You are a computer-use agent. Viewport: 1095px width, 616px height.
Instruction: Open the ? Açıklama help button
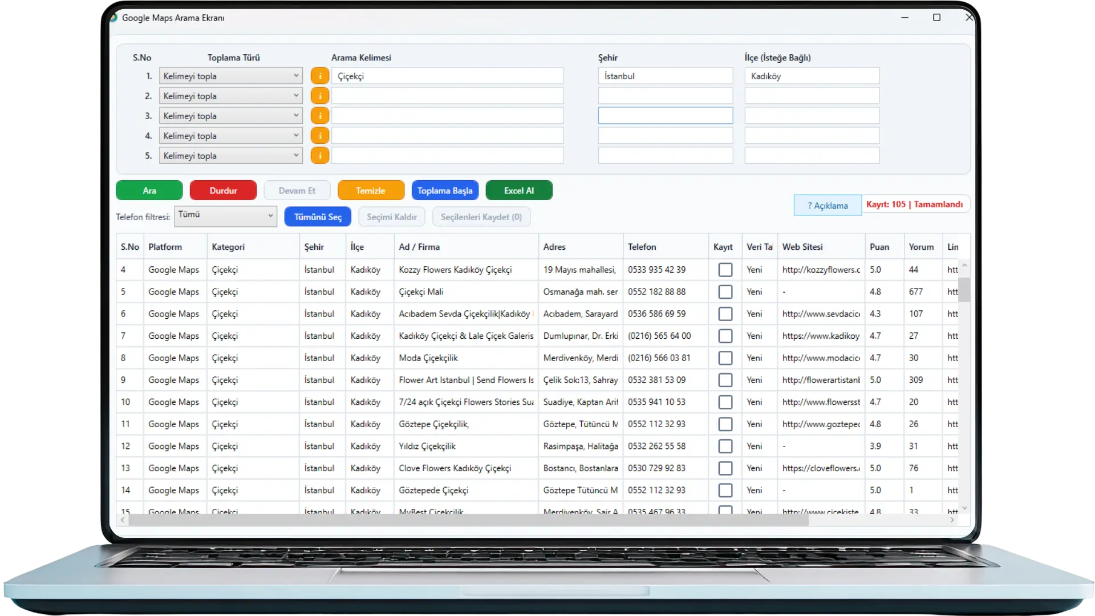[x=828, y=205]
